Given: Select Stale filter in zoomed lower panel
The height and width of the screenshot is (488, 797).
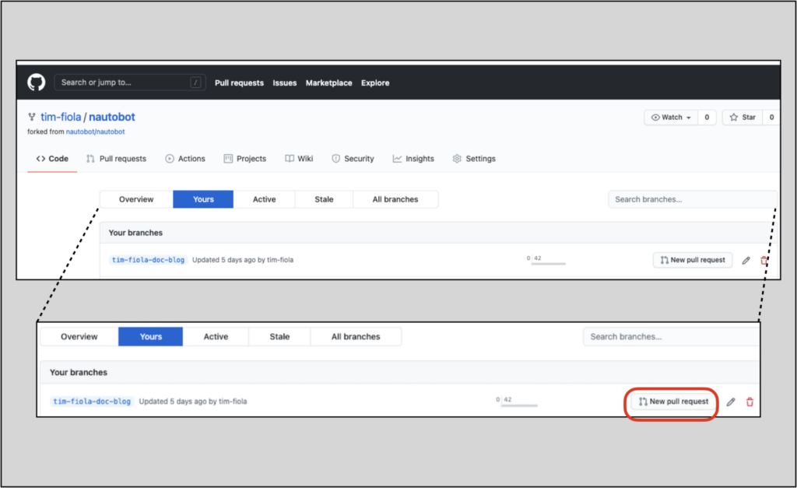Looking at the screenshot, I should click(279, 336).
